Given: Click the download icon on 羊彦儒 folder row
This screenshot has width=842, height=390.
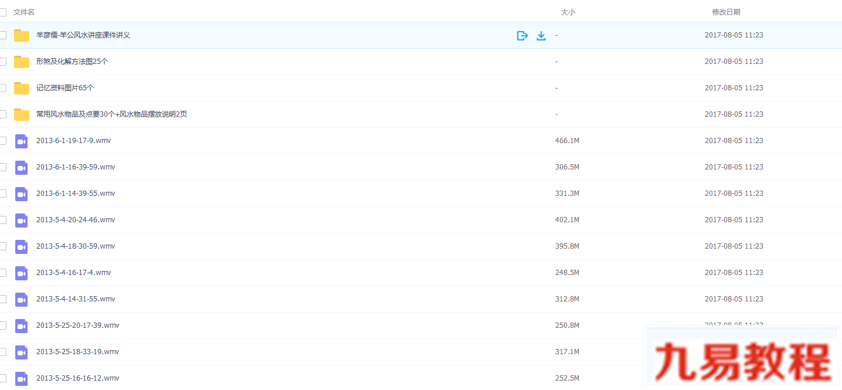Looking at the screenshot, I should (x=541, y=36).
